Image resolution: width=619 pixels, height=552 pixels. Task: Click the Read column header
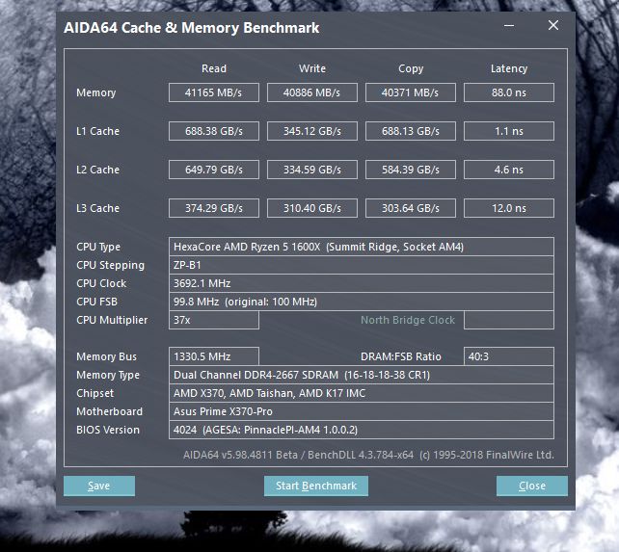214,68
